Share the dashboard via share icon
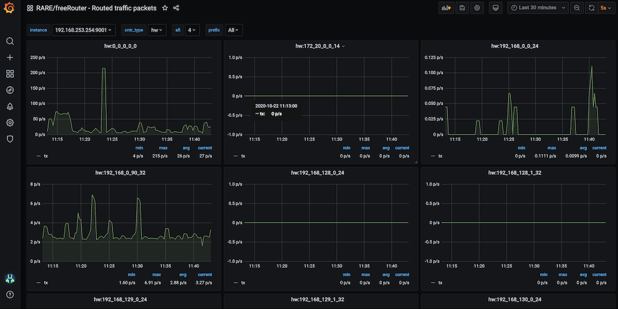The height and width of the screenshot is (309, 618). [176, 8]
